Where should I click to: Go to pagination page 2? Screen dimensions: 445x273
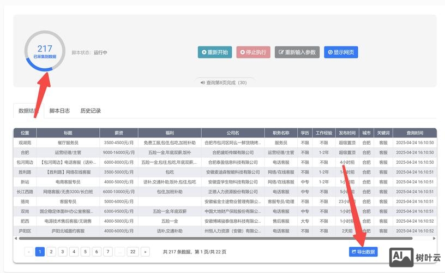[51, 252]
